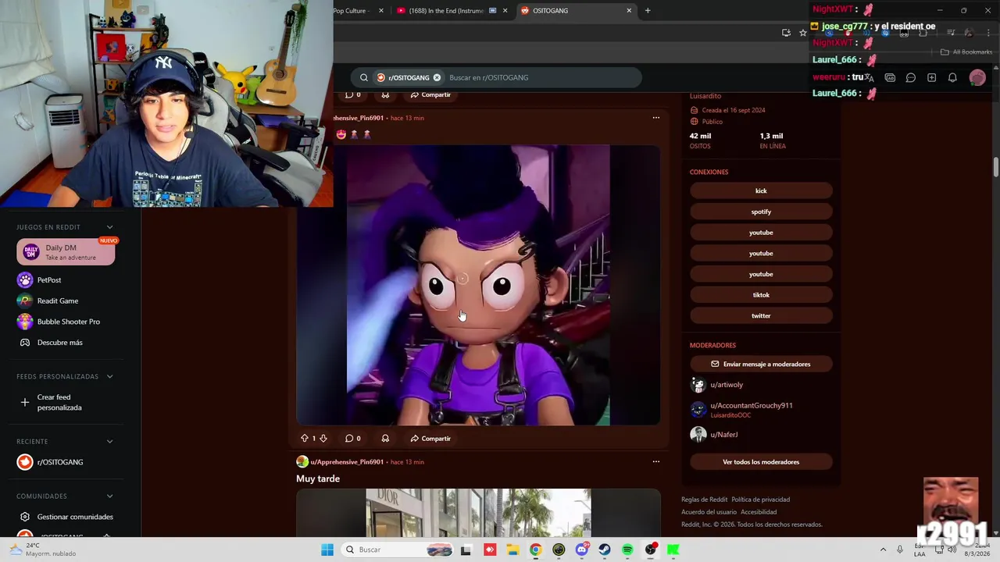Open Discord from the taskbar

(x=582, y=550)
